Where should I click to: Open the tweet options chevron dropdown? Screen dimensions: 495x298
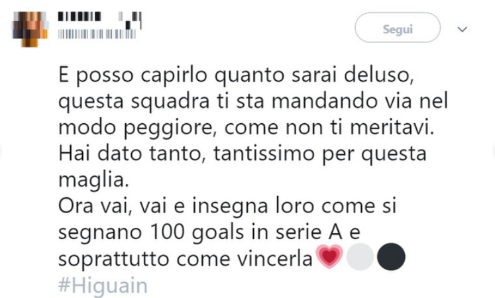click(463, 29)
